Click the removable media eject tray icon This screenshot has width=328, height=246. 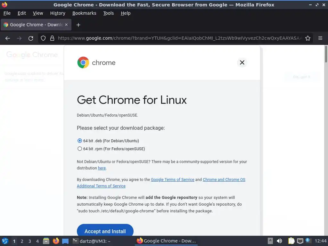(x=270, y=241)
